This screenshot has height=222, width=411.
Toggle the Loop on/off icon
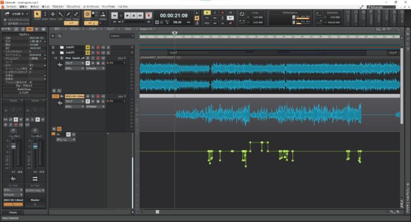pos(242,14)
